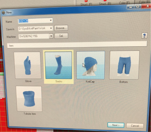Choose the Tubular item icon
151x132 pixels.
(29, 99)
